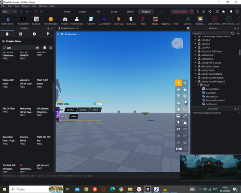Open the Properties filter dropdown arrow

(x=239, y=113)
